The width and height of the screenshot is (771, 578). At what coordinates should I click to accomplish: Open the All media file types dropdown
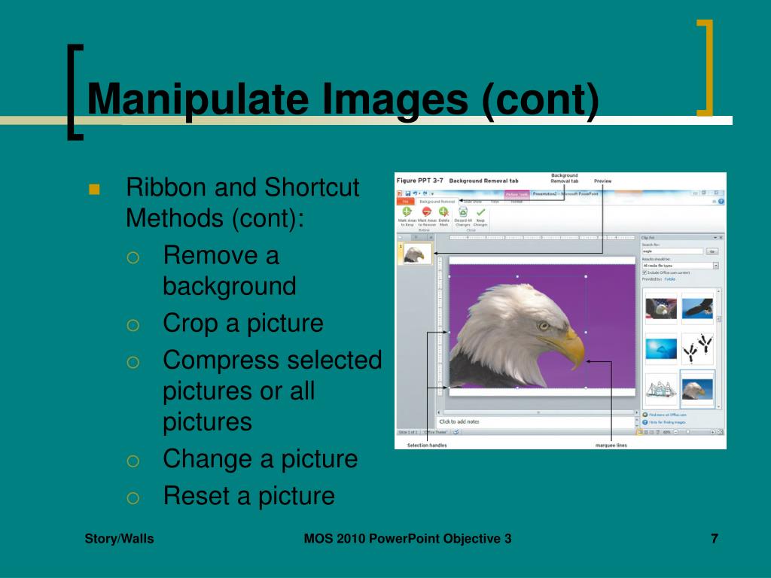(716, 266)
